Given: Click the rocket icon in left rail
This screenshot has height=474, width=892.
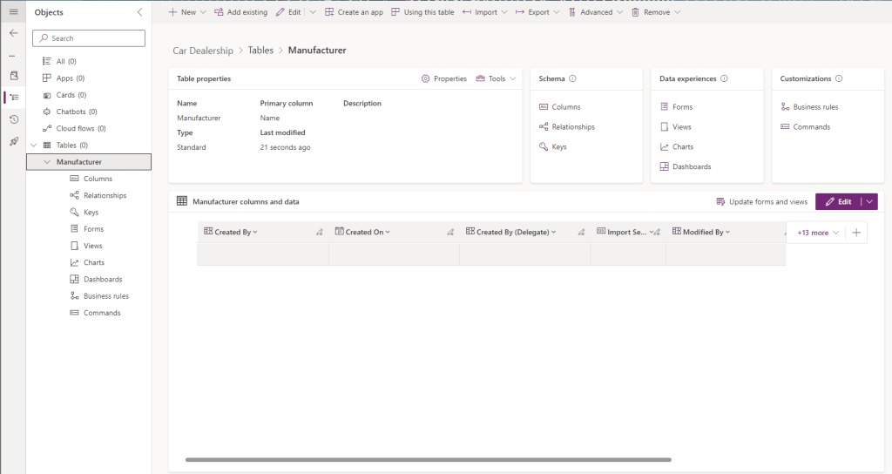Looking at the screenshot, I should tap(13, 141).
